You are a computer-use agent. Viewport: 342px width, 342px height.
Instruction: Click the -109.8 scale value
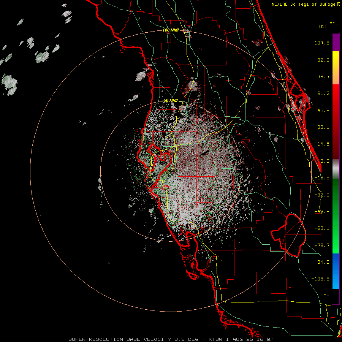point(321,279)
